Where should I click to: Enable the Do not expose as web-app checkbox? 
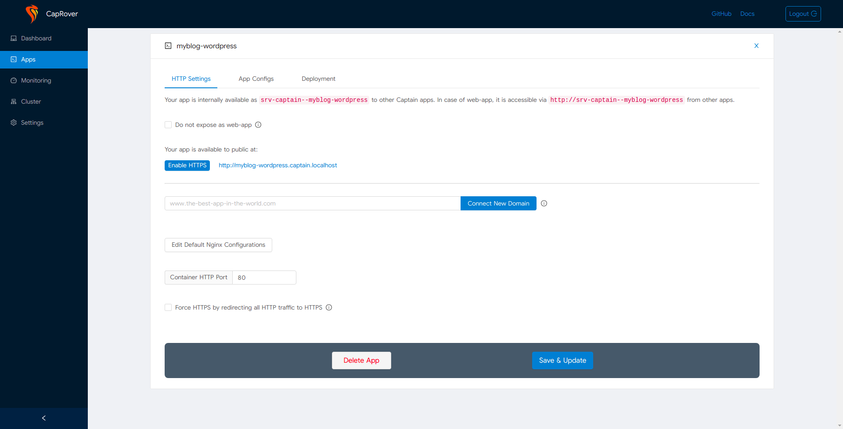pos(168,125)
